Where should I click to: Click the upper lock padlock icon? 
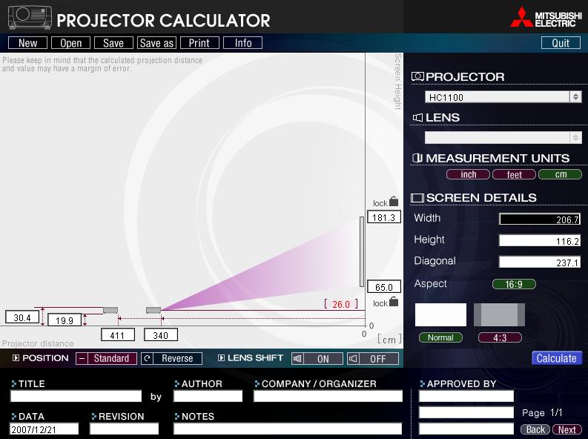click(394, 201)
